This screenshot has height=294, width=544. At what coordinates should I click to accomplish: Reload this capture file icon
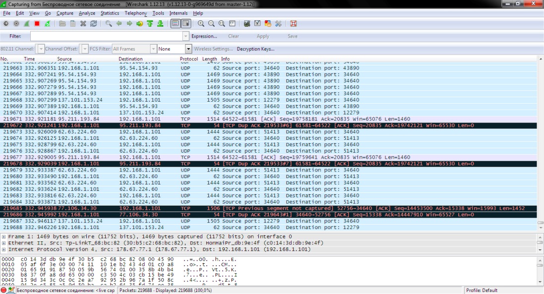coord(94,24)
